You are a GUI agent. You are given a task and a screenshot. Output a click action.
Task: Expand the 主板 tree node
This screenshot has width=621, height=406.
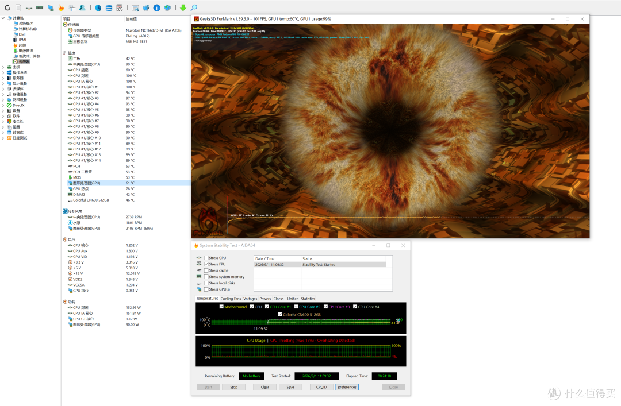click(3, 67)
